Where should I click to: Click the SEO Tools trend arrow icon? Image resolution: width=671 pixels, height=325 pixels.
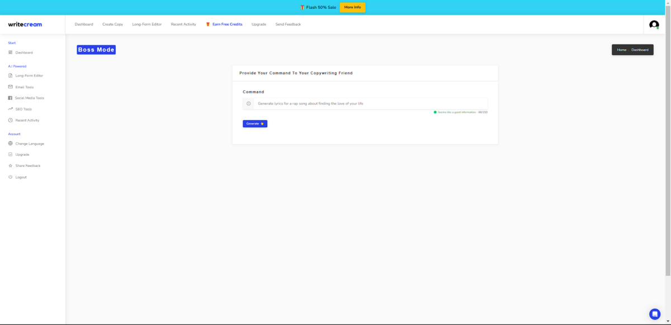(x=10, y=109)
